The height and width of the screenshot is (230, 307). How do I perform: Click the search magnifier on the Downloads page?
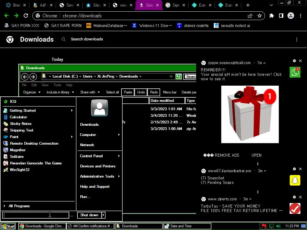[64, 39]
